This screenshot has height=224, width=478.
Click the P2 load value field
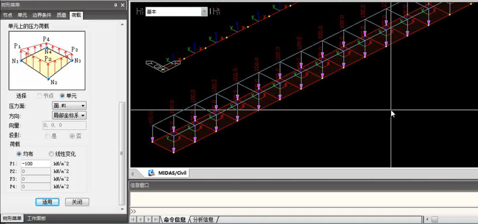click(x=36, y=171)
